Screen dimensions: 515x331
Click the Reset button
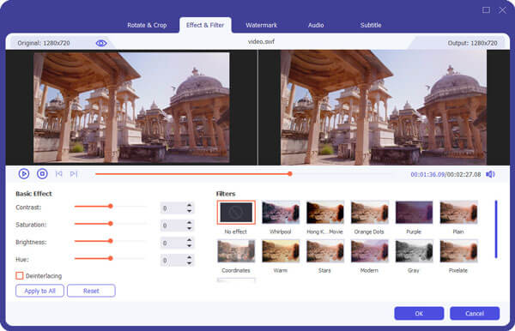(x=91, y=291)
